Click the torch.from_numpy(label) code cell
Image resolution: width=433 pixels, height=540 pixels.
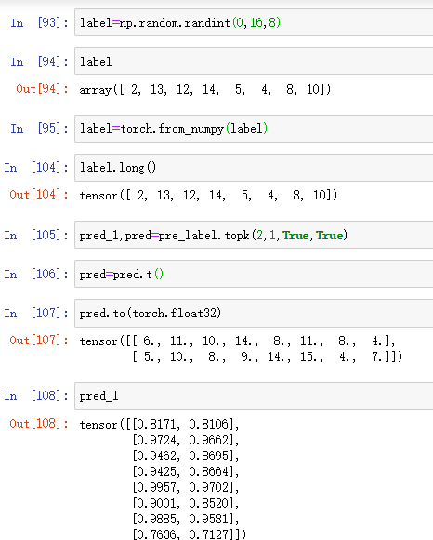[x=254, y=128]
